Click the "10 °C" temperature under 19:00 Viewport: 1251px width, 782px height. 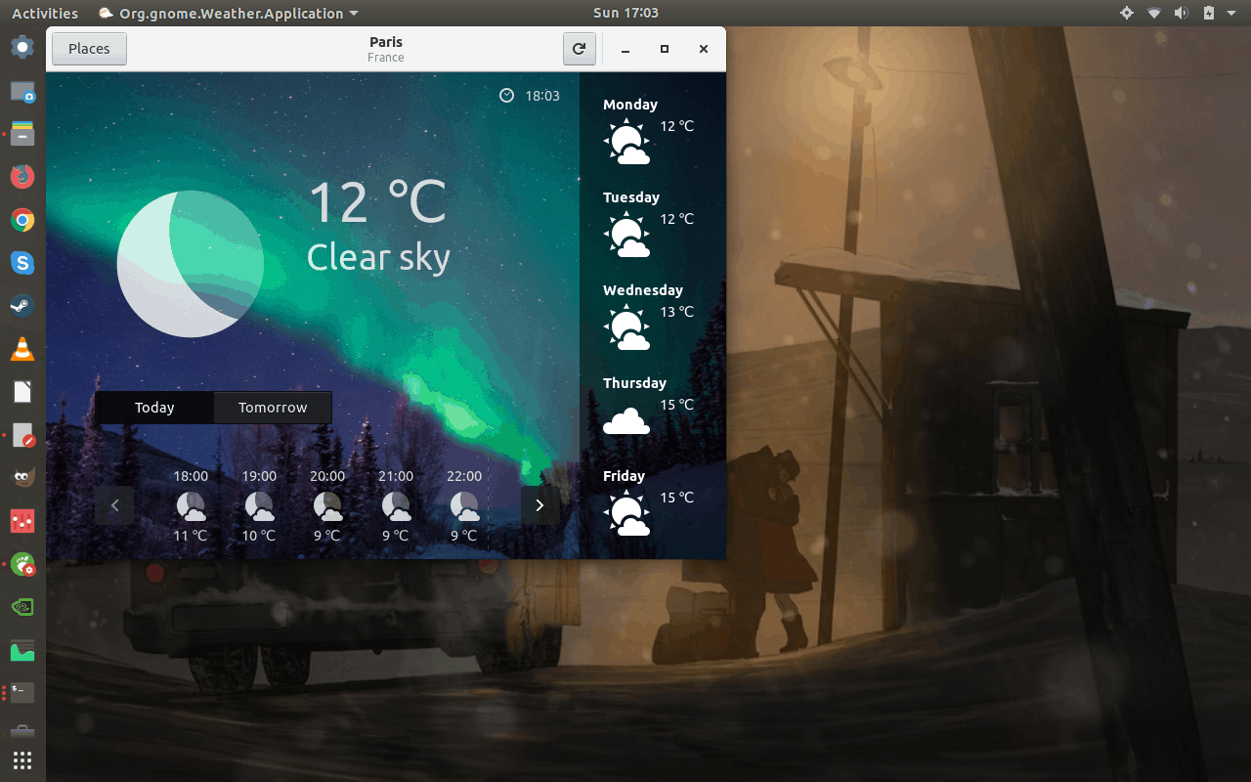click(259, 536)
